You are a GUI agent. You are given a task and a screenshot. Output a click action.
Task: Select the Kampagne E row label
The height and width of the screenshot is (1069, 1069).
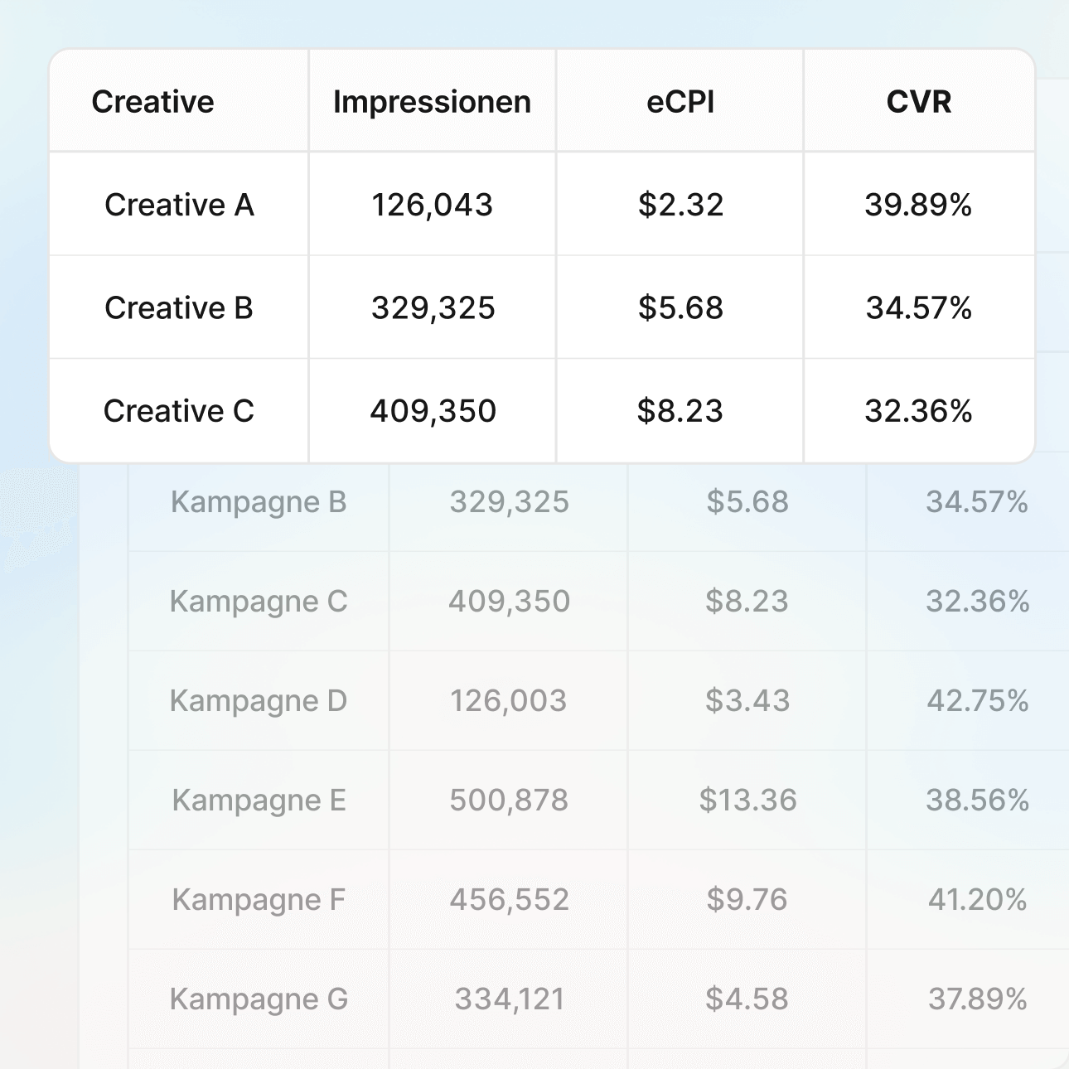259,801
